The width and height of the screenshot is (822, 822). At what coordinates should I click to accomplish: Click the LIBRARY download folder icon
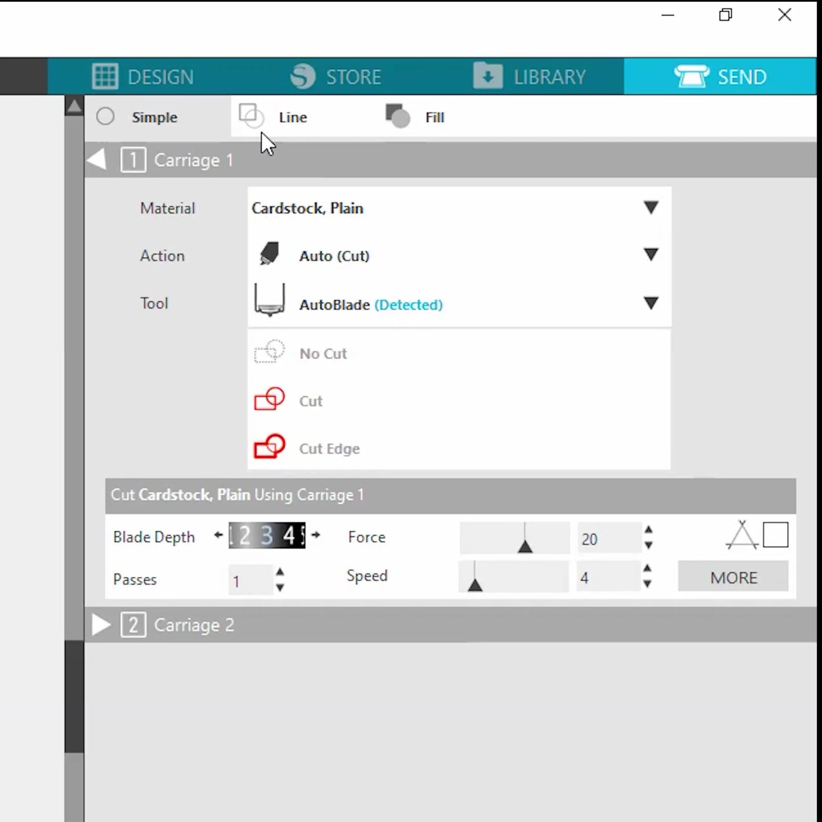[x=487, y=75]
